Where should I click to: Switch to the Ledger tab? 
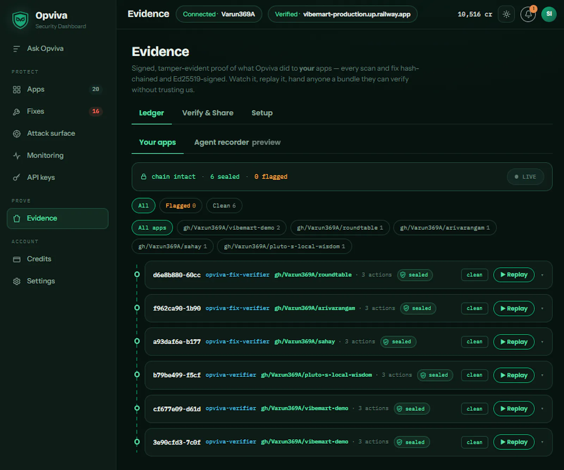[152, 113]
